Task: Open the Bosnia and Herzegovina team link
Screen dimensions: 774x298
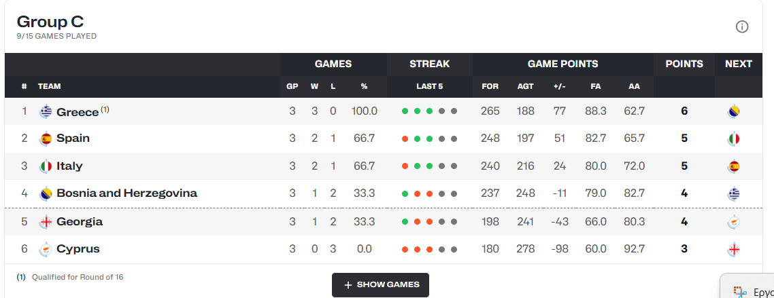Action: point(127,193)
